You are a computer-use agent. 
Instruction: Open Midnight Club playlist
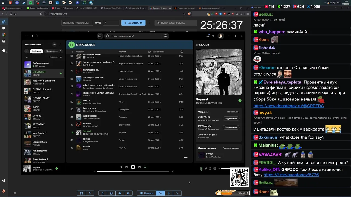coord(44,143)
